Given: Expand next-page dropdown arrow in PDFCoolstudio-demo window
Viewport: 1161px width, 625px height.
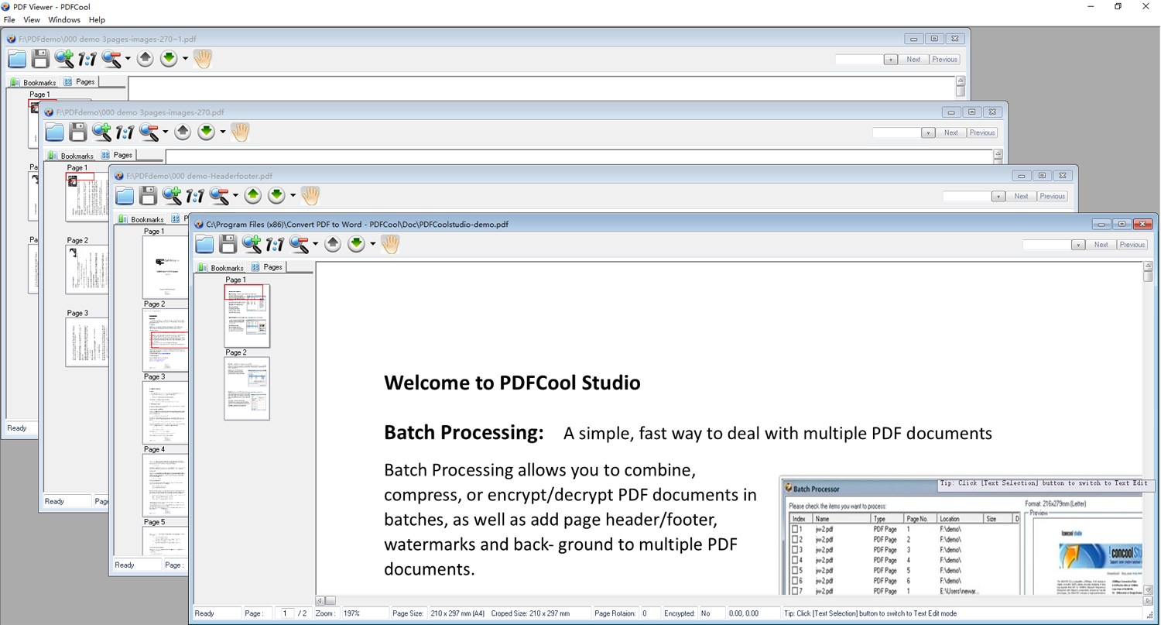Looking at the screenshot, I should click(372, 245).
